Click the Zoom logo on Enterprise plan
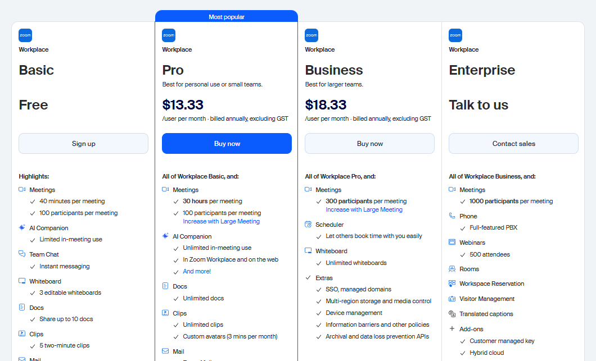Image resolution: width=596 pixels, height=361 pixels. (x=455, y=35)
